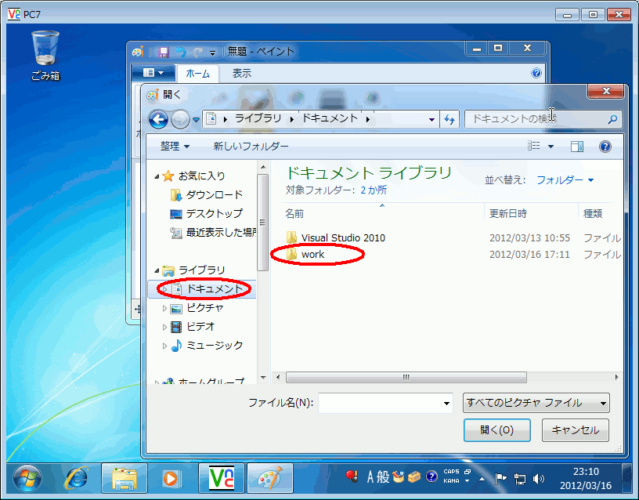This screenshot has height=500, width=639.
Task: Expand the ピクチャ library tree node
Action: [x=164, y=308]
